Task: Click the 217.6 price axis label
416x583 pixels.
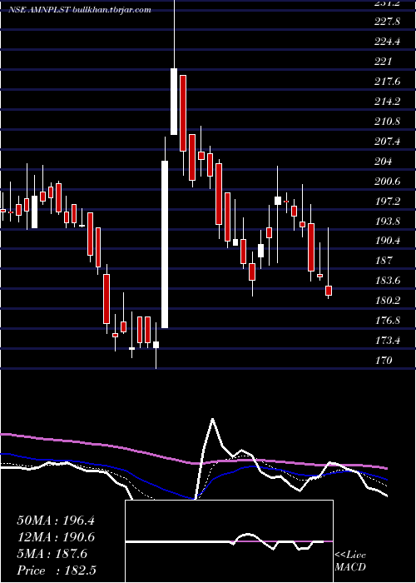Action: pyautogui.click(x=388, y=82)
